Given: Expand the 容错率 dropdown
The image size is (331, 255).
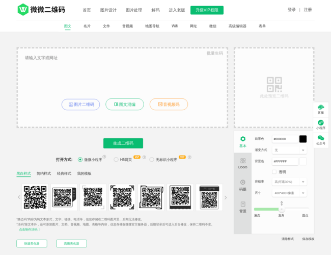Looking at the screenshot, I should tap(290, 182).
